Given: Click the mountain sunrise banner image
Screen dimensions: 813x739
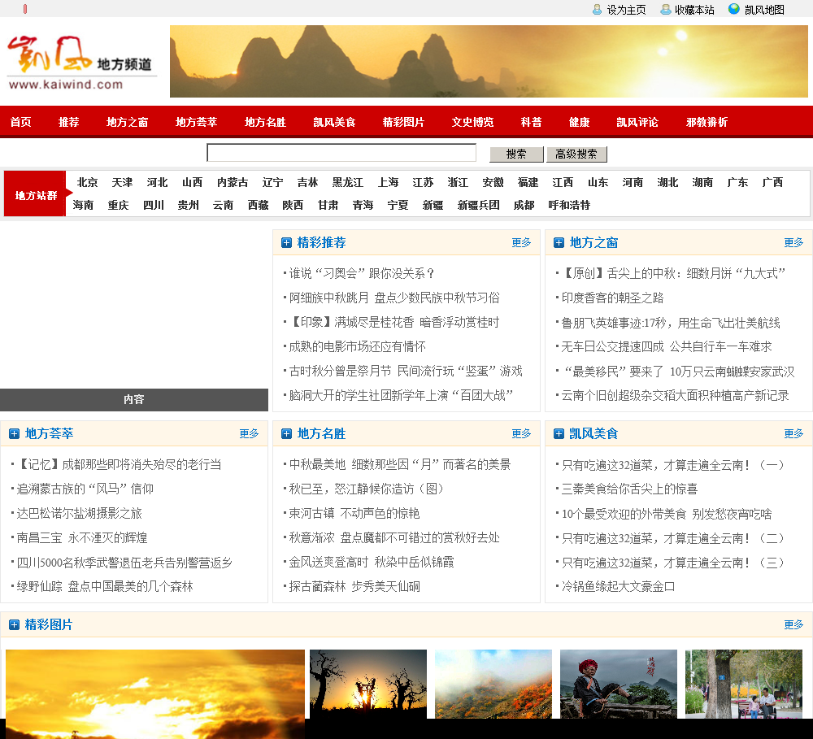Looking at the screenshot, I should [489, 61].
